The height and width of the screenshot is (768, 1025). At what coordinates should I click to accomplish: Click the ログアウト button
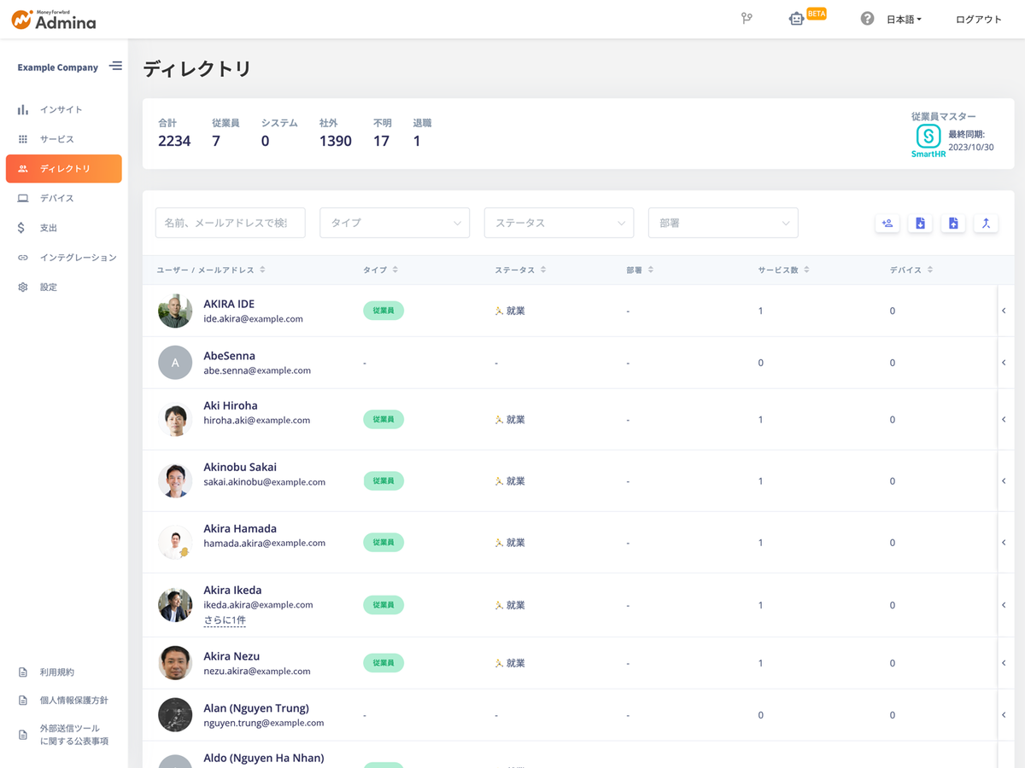(x=978, y=20)
